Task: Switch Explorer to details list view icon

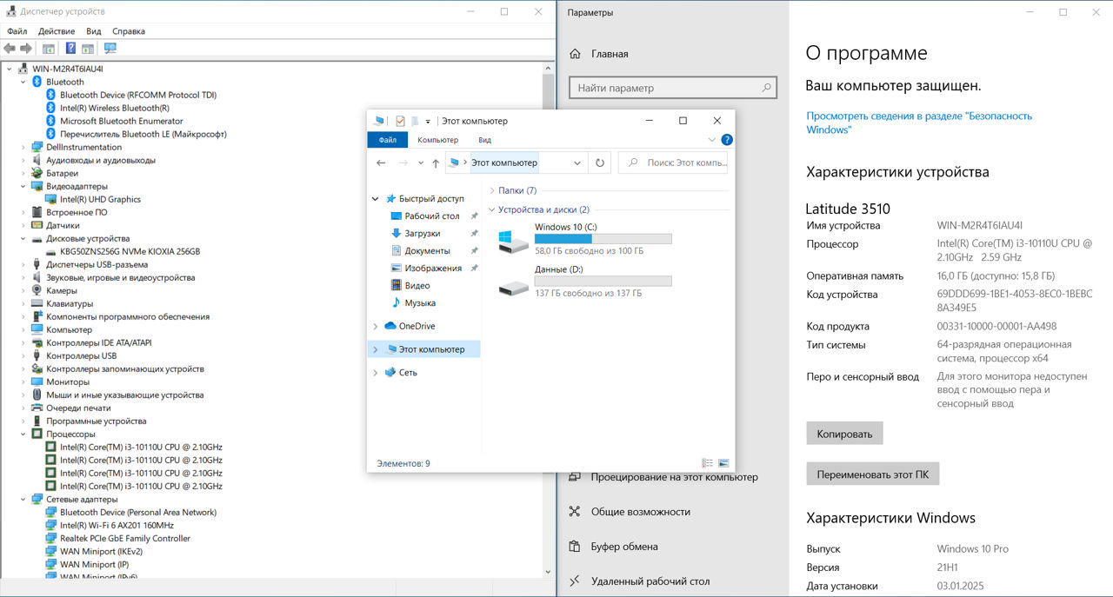Action: click(x=707, y=463)
